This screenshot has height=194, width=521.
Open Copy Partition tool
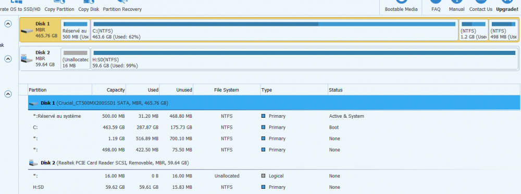[59, 6]
